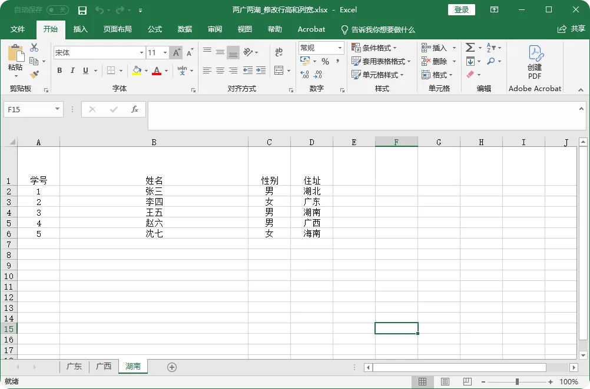Toggle Italic formatting
Screen dimensions: 590x389
(x=72, y=70)
